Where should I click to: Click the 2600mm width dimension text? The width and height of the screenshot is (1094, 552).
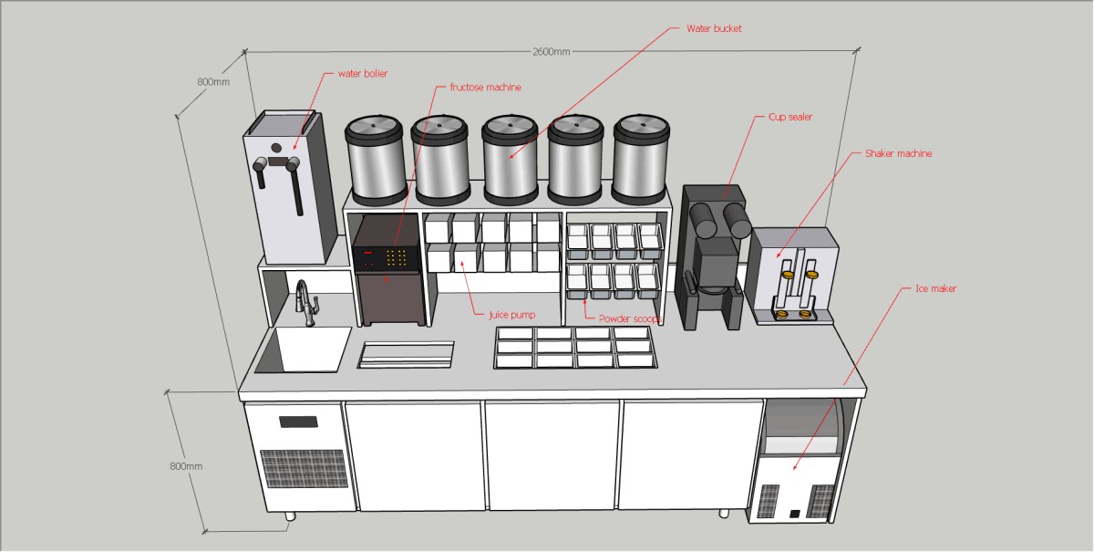tap(551, 51)
